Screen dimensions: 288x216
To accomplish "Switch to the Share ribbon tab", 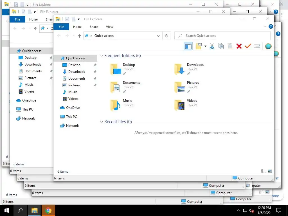I will click(x=94, y=27).
